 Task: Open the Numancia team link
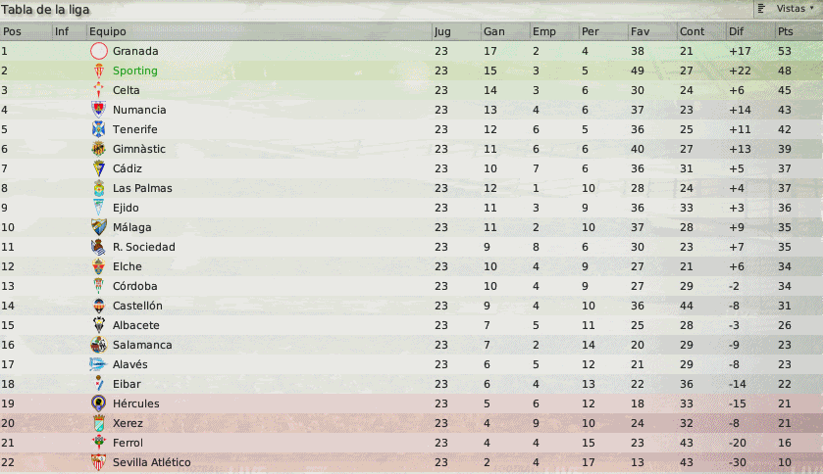tap(139, 110)
